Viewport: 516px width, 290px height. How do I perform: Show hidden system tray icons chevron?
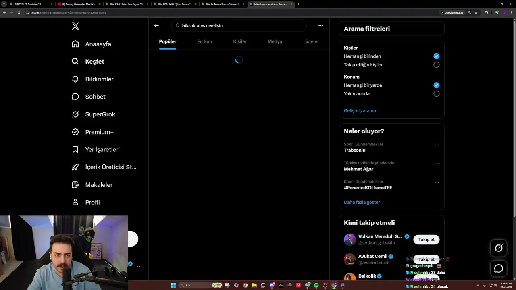click(478, 285)
